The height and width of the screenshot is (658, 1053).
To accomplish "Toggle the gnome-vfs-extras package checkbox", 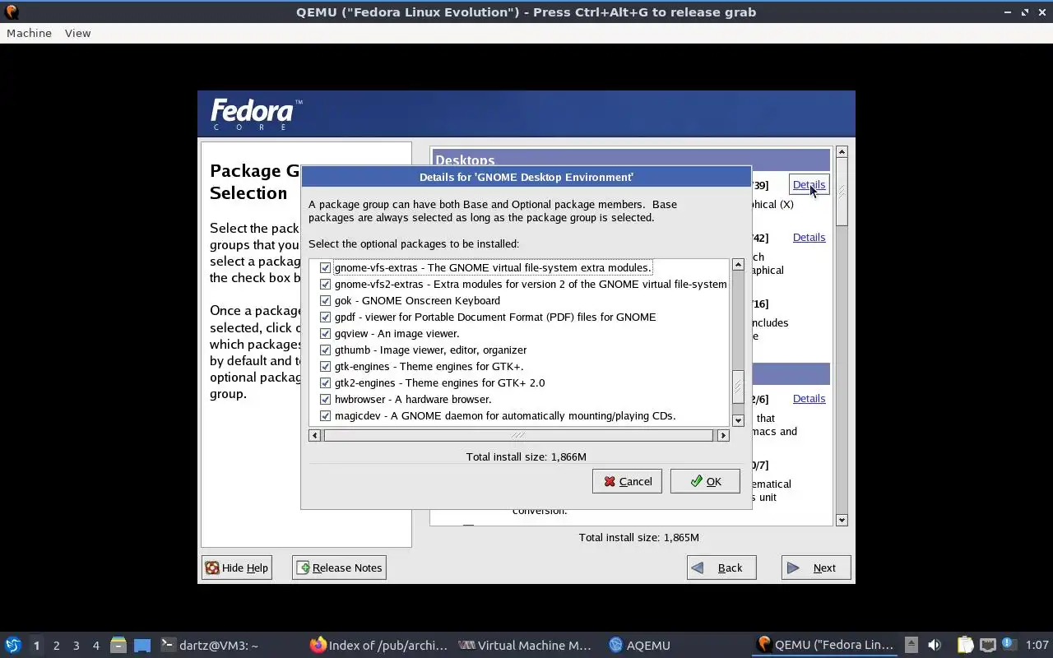I will 325,268.
